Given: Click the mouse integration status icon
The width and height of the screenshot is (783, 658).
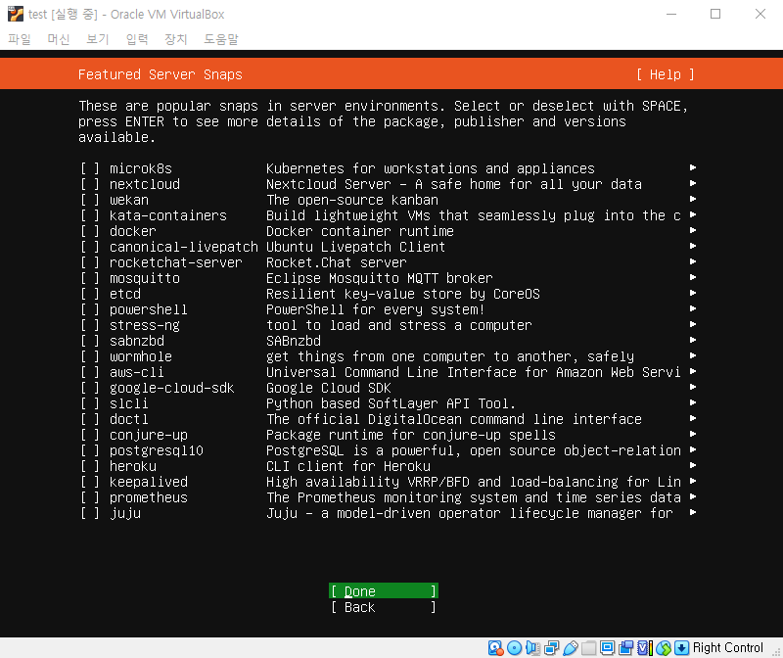Looking at the screenshot, I should [x=664, y=648].
